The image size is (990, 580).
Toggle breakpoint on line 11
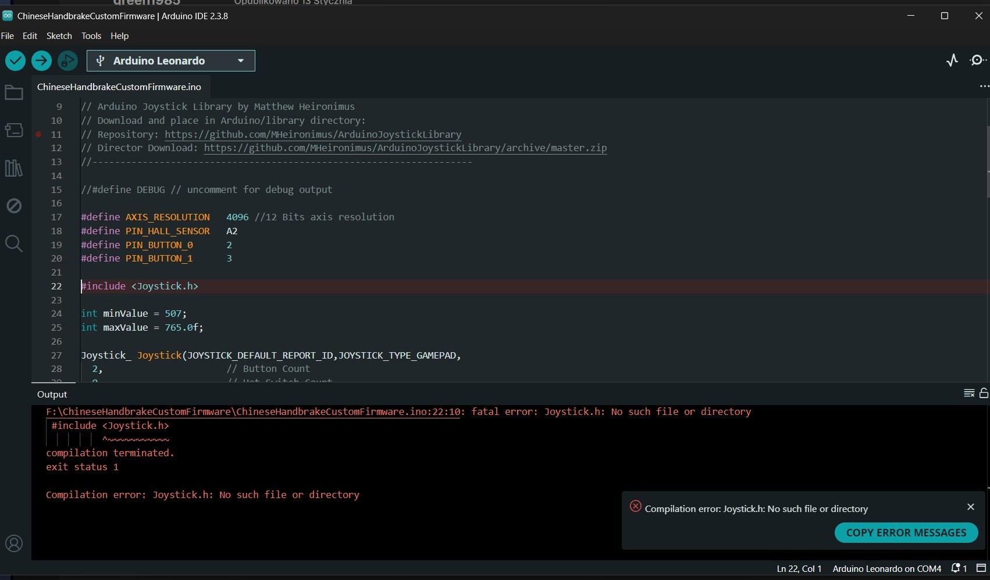(x=38, y=134)
